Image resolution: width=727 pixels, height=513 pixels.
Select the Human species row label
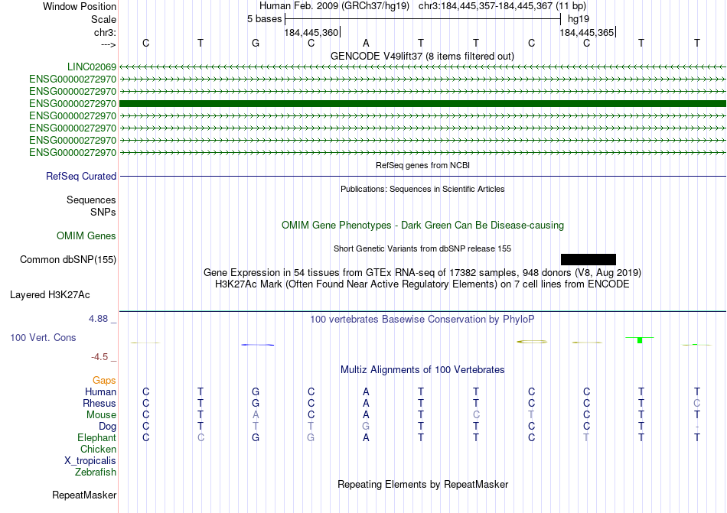tap(100, 391)
